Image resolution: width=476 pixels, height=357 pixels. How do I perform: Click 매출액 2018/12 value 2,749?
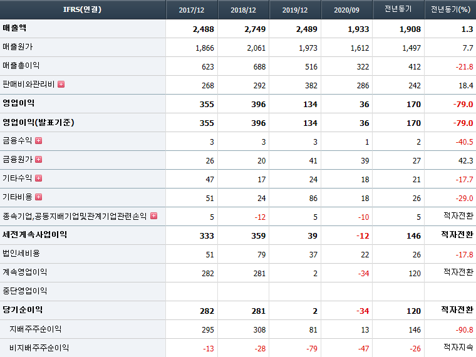pyautogui.click(x=255, y=29)
